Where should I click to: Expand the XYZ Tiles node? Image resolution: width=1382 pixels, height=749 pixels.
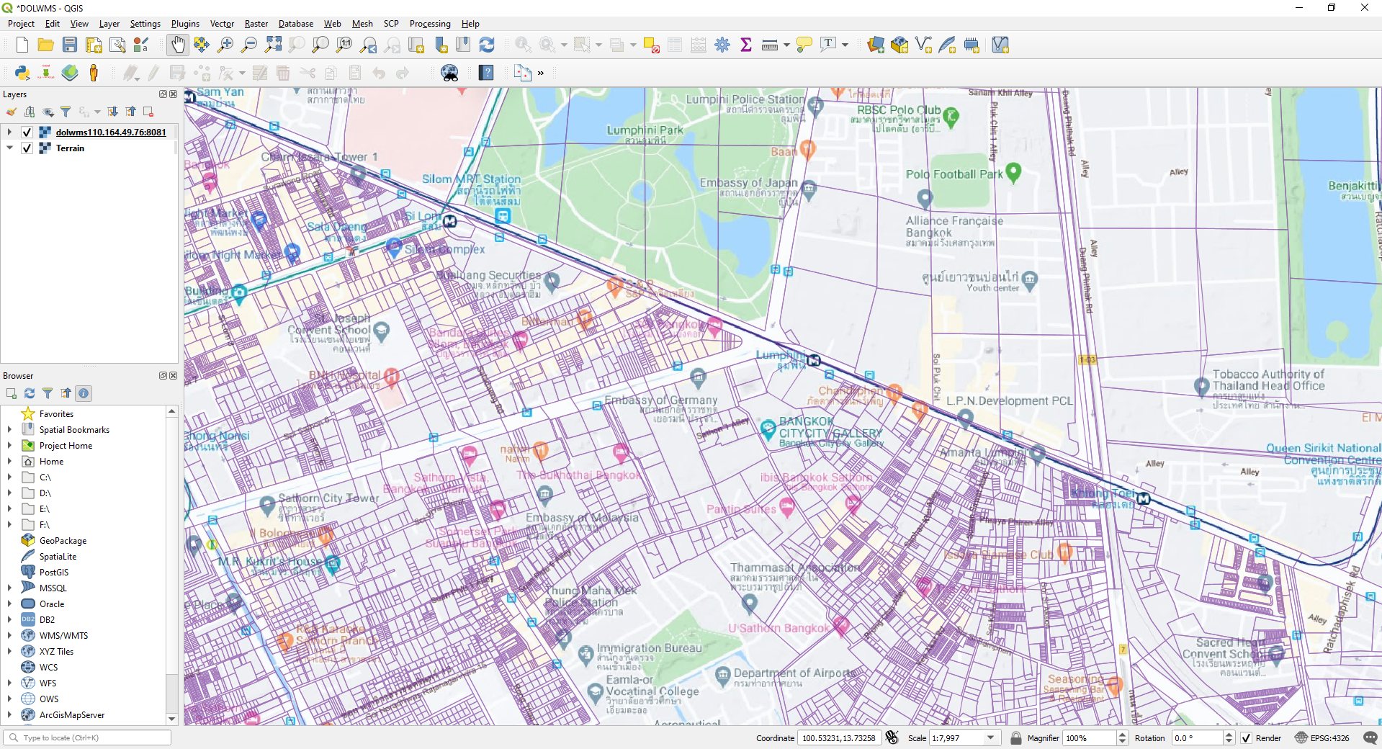9,652
